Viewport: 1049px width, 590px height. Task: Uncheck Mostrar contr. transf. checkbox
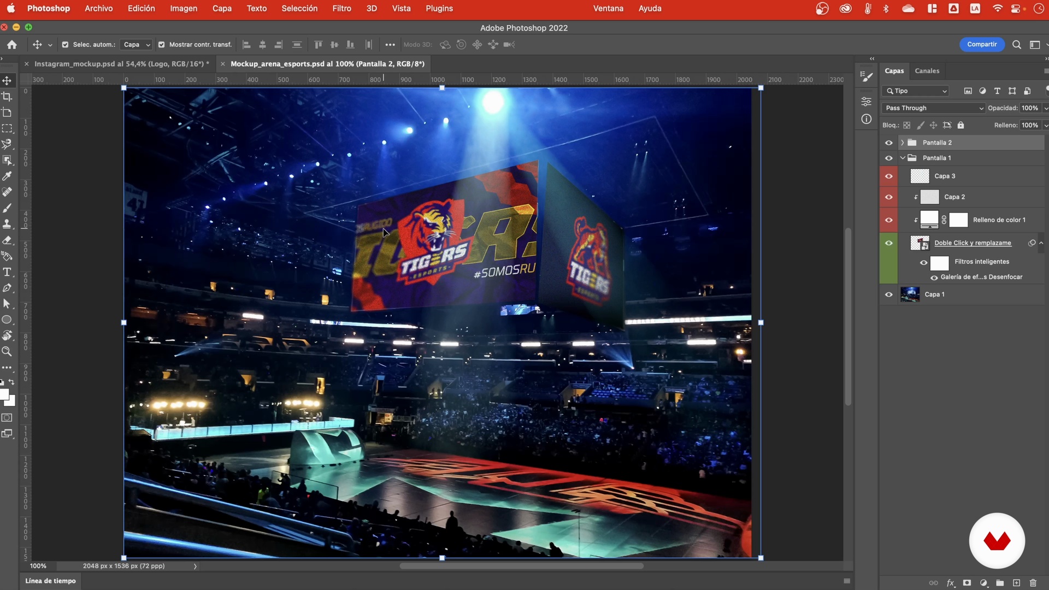coord(161,45)
